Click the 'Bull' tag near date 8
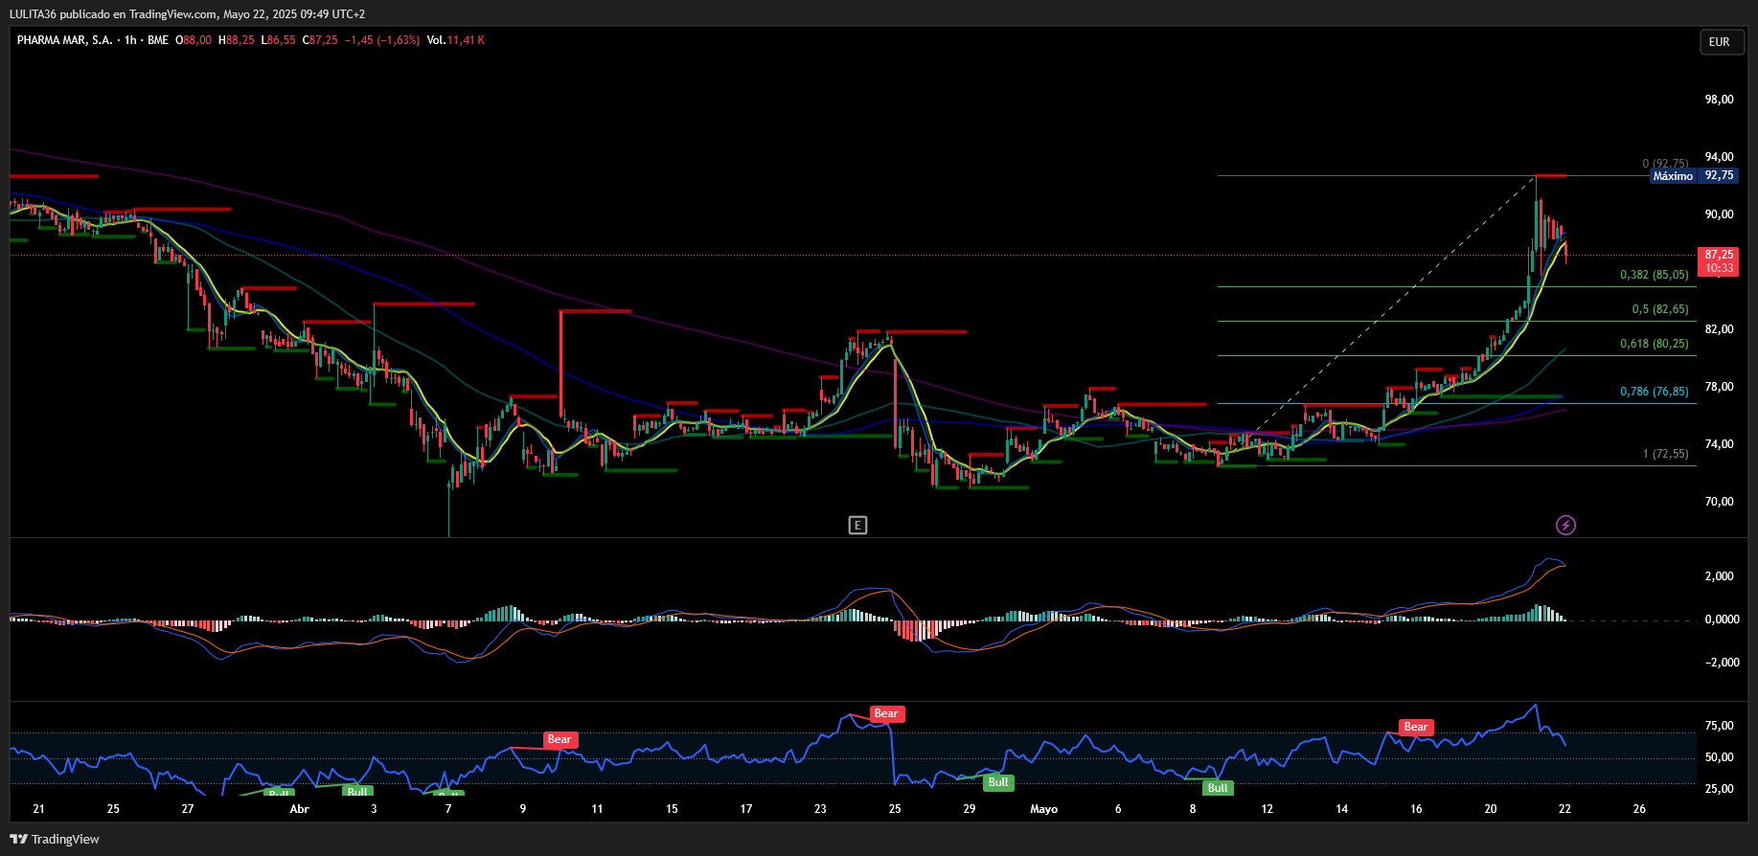The height and width of the screenshot is (856, 1758). 1218,788
